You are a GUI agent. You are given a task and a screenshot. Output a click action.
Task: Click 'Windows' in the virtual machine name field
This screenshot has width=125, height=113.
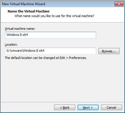(x=13, y=35)
